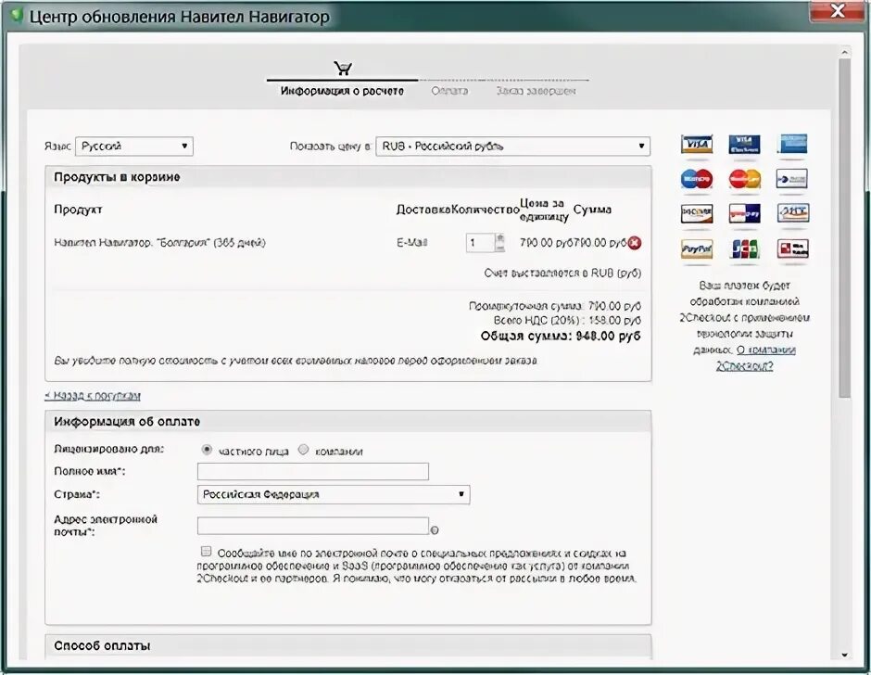Screen dimensions: 871x675
Task: Select "частного лица" radio button
Action: [207, 450]
